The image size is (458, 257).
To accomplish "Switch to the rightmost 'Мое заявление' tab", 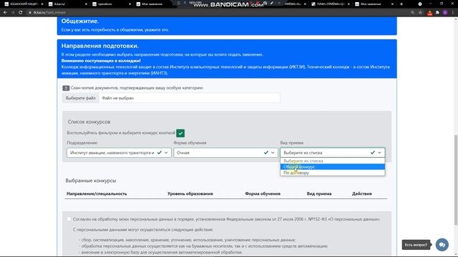I will [x=374, y=4].
